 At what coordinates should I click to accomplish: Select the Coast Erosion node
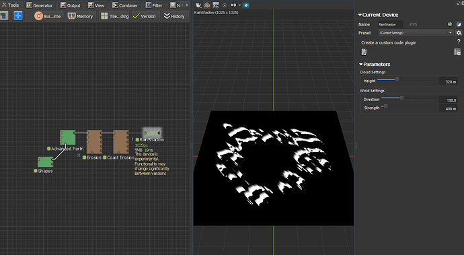pyautogui.click(x=121, y=142)
